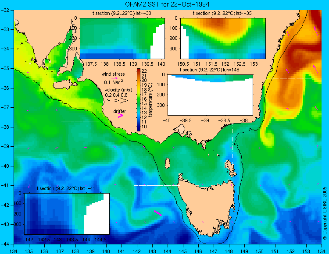Click the white dashed lon=148 vertical section line

tap(232, 144)
